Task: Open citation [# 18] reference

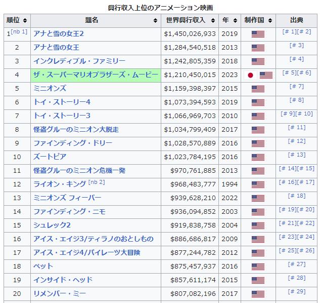Action: (x=297, y=196)
